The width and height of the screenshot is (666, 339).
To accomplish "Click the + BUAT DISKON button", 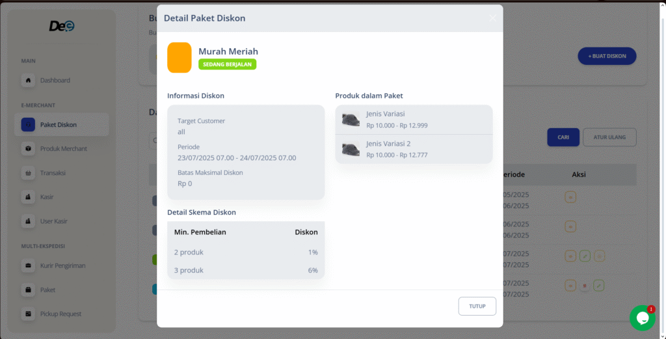I will click(607, 56).
